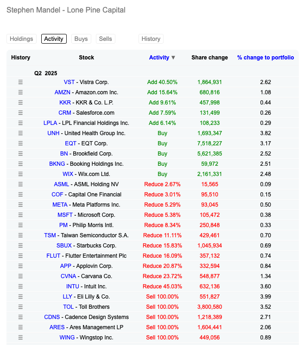Open history icon for WIX row
Viewport: 303px width, 345px height.
click(20, 174)
